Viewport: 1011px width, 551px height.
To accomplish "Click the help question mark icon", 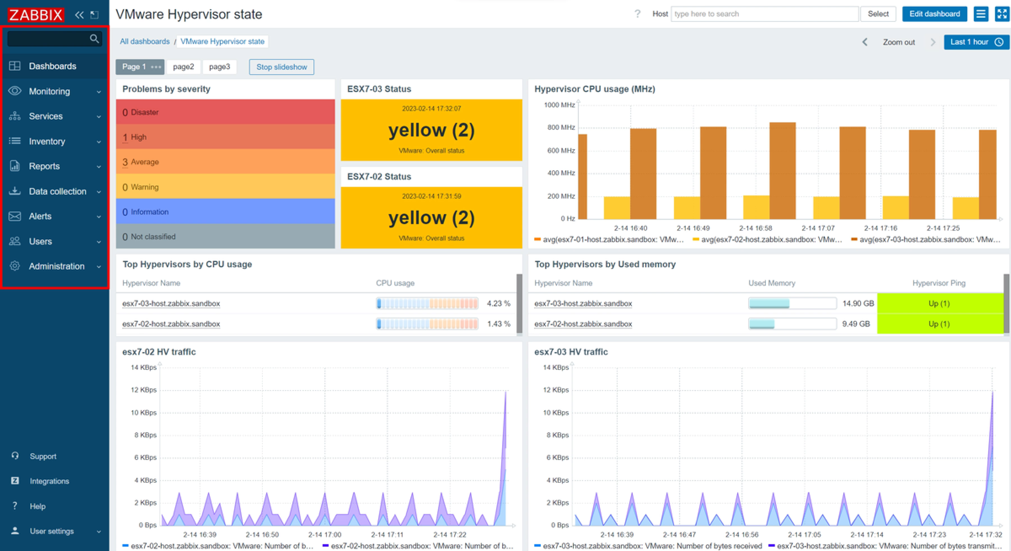I will (x=637, y=14).
